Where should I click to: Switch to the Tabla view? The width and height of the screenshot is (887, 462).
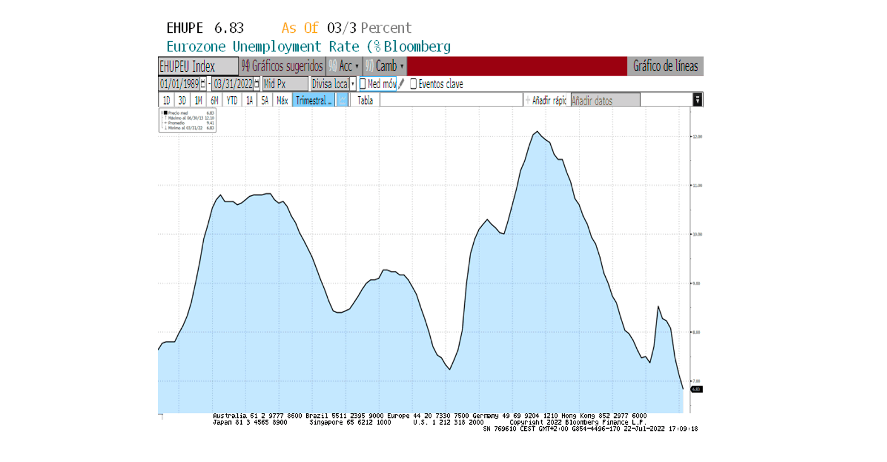pos(365,100)
